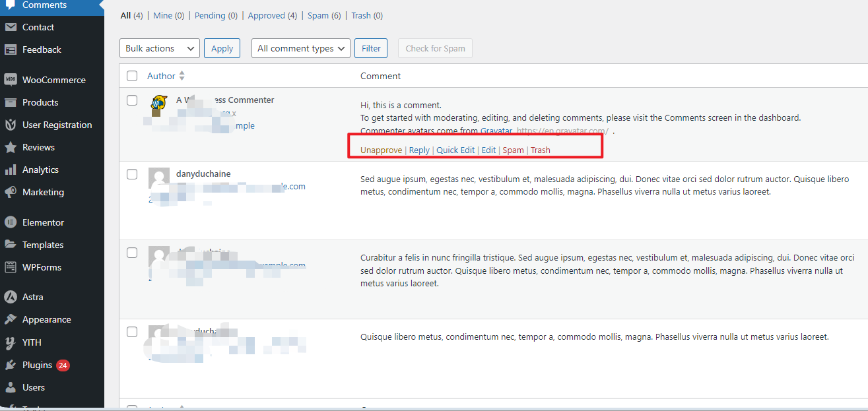Select the checkbox next to danyduchaine's comment
The height and width of the screenshot is (411, 868).
[x=132, y=174]
